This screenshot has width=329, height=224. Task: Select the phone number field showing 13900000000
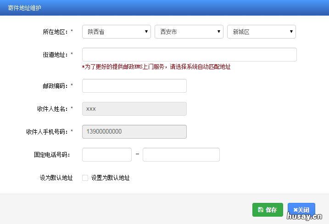point(134,132)
